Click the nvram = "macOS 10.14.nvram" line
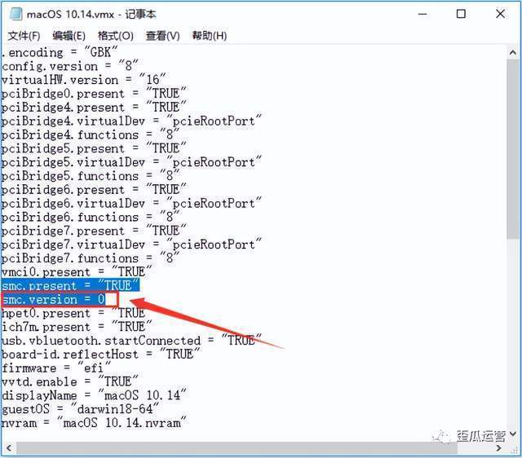Screen dimensions: 522x458 click(94, 423)
